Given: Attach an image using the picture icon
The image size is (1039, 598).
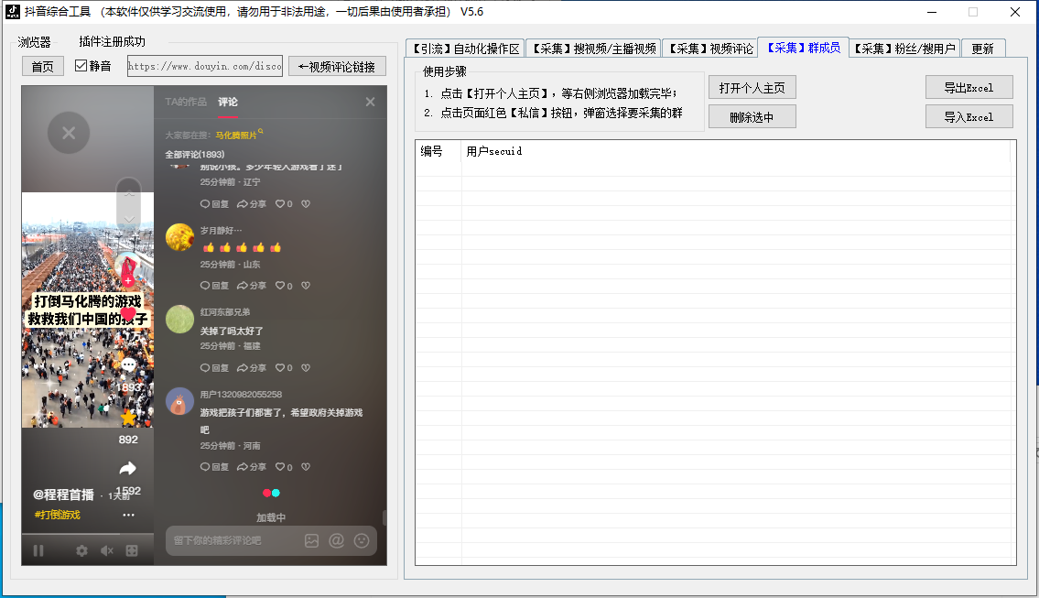Looking at the screenshot, I should pos(311,540).
